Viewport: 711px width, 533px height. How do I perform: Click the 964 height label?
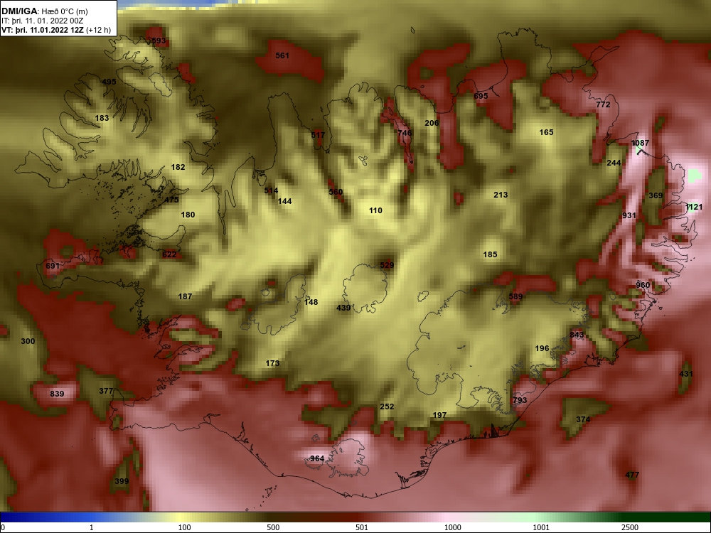[x=317, y=458]
